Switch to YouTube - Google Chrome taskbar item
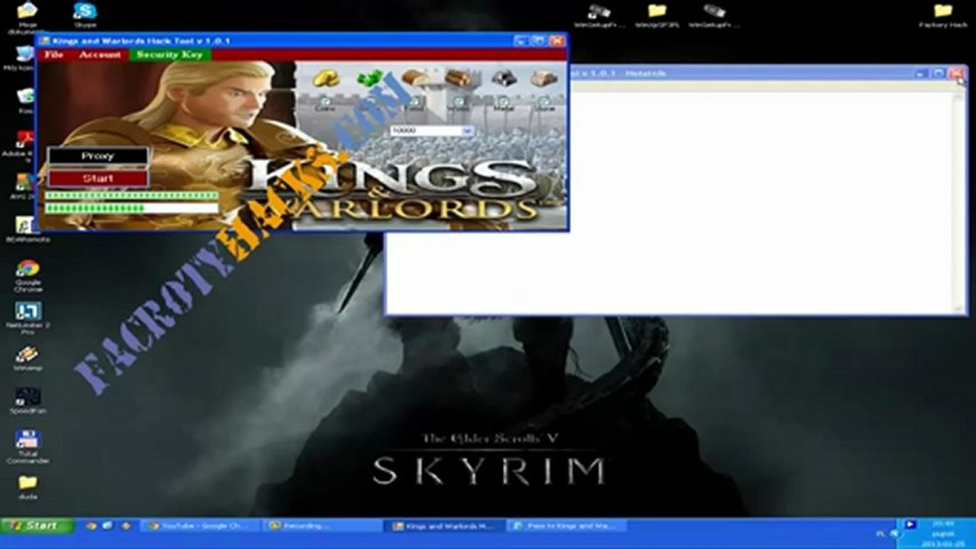 201,525
